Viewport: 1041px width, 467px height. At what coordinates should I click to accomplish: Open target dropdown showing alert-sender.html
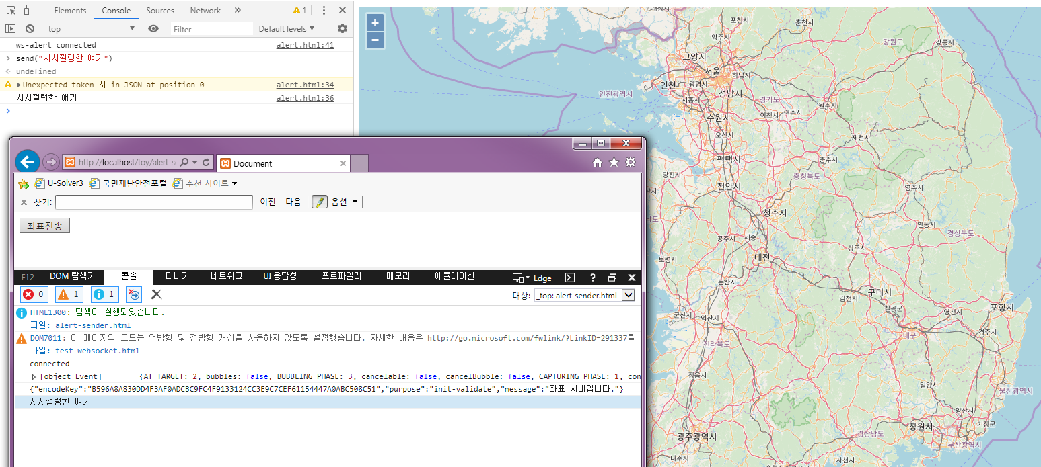tap(584, 296)
